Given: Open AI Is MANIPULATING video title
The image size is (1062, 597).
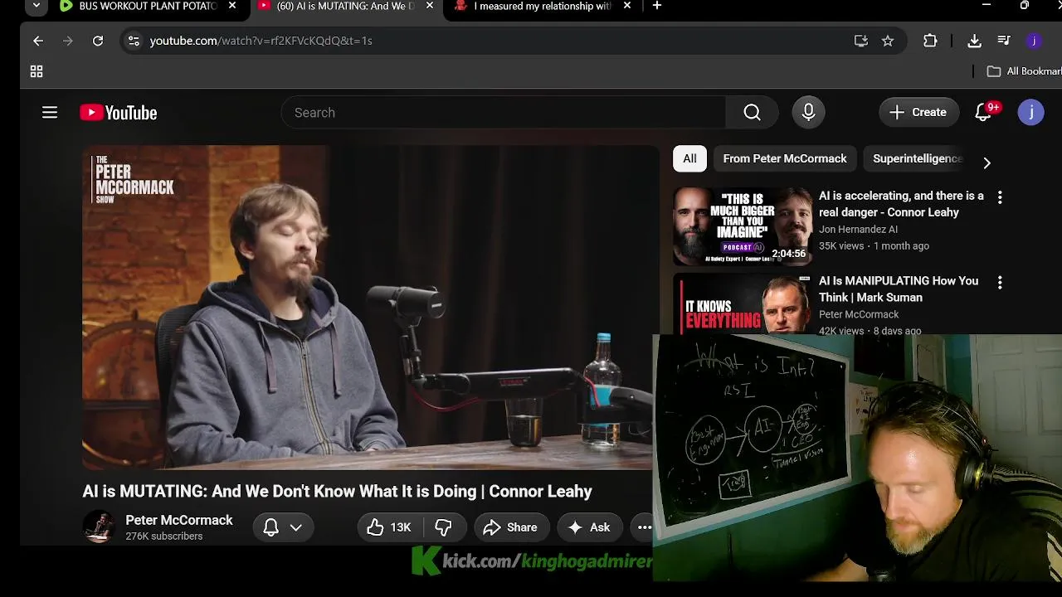Looking at the screenshot, I should tap(899, 289).
